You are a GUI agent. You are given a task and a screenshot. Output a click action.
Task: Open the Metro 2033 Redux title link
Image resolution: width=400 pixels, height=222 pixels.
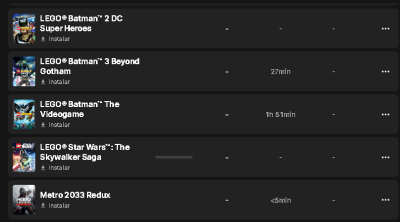pyautogui.click(x=75, y=195)
